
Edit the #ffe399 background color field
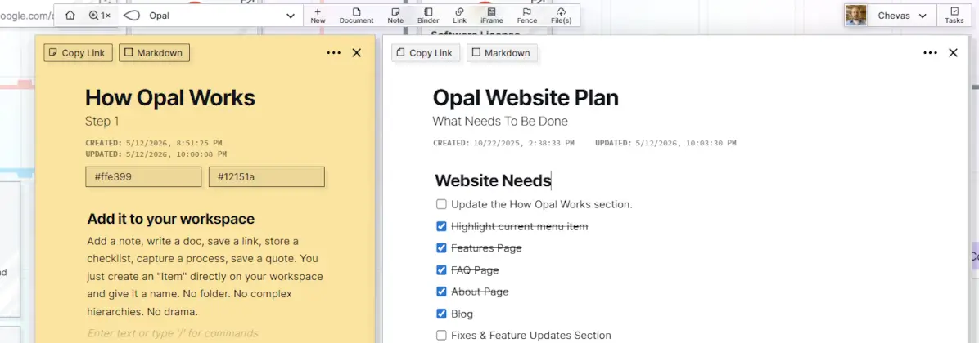pos(143,176)
